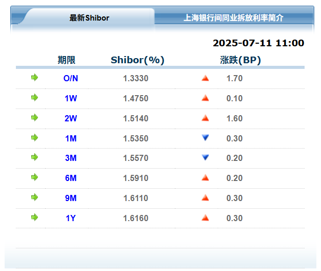Open the 上海银行间同业拆放利率简介 tab
Viewport: 321px width, 271px height.
coord(233,18)
